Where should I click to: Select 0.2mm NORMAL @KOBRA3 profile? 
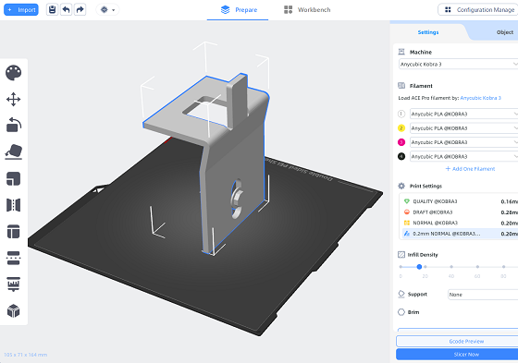point(461,234)
